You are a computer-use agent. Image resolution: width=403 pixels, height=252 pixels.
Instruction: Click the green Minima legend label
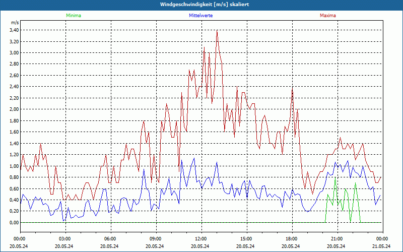click(74, 16)
